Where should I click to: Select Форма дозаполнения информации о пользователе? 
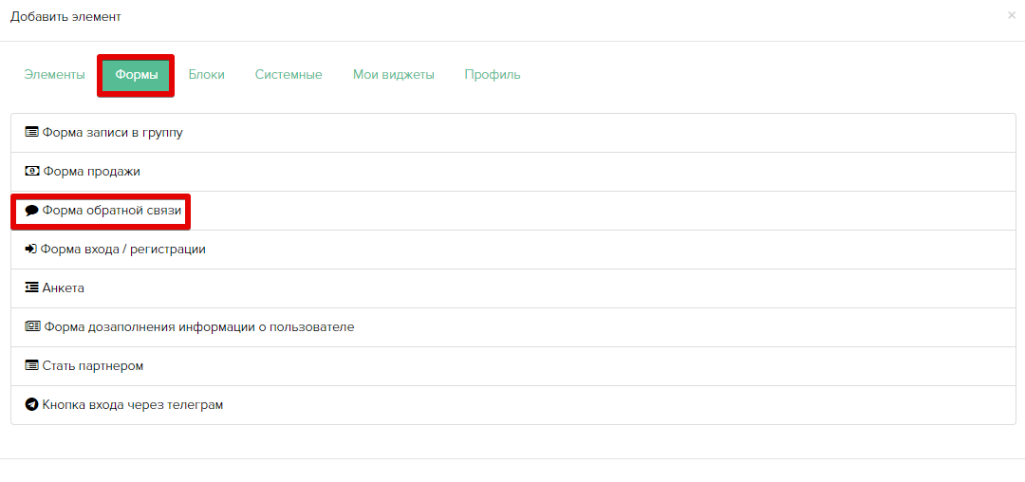tap(513, 327)
